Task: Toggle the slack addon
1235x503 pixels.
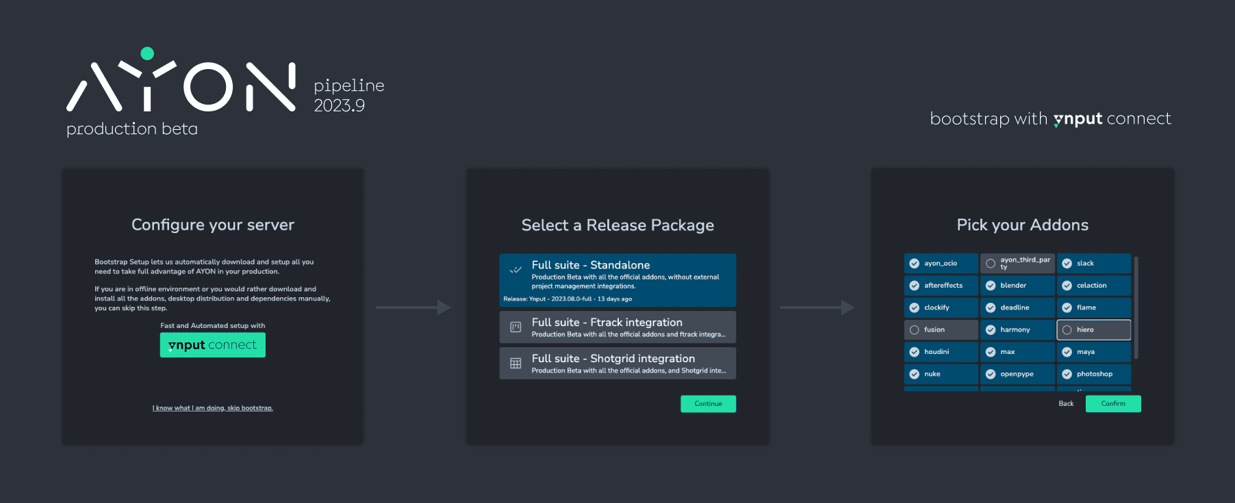Action: tap(1093, 263)
